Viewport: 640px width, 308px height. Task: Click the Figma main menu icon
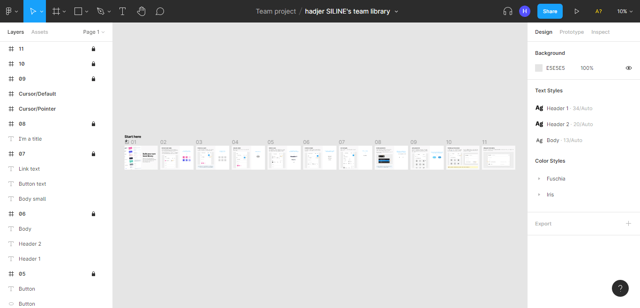[x=9, y=11]
